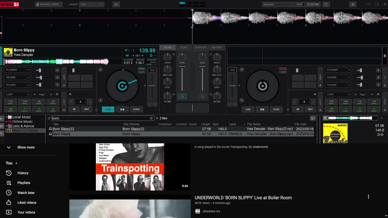The width and height of the screenshot is (388, 218).
Task: Open right deck FLANGER effect dropdown
Action: tap(338, 70)
